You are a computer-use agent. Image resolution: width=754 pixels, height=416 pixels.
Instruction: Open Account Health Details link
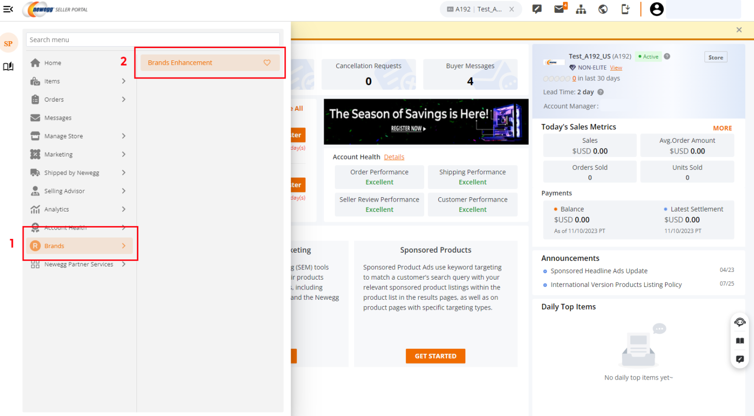(x=394, y=157)
